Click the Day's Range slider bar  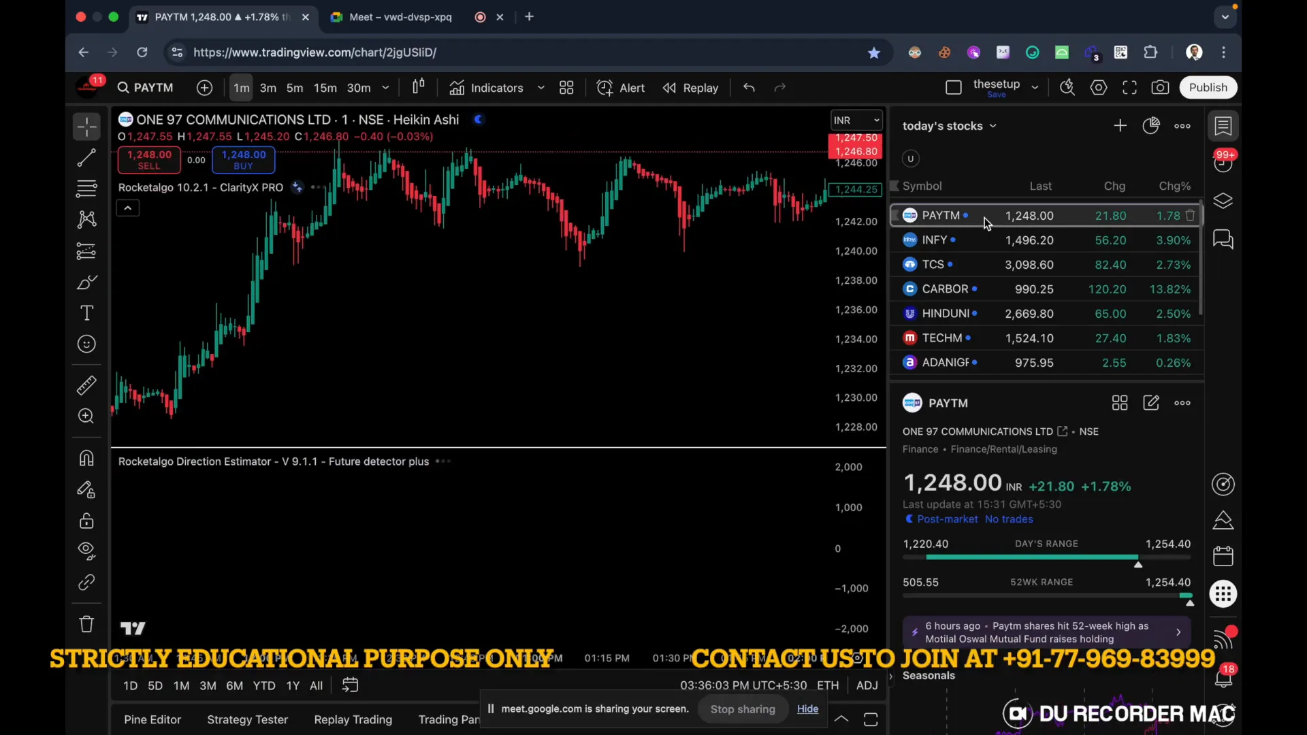[x=1046, y=557]
